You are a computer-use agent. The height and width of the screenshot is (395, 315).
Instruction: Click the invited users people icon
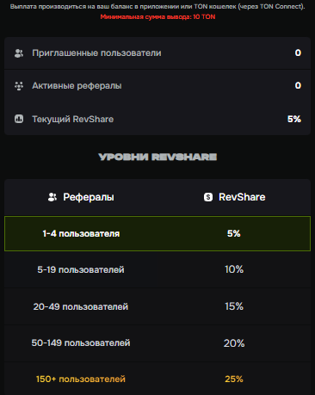[x=19, y=53]
